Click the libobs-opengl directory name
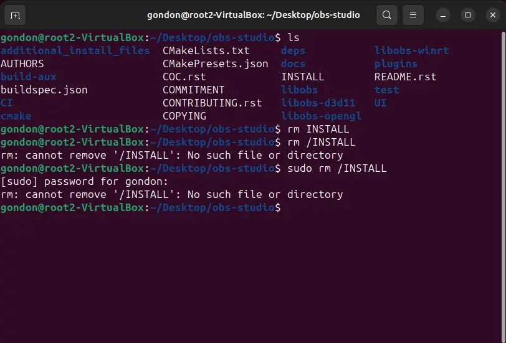 pyautogui.click(x=321, y=116)
